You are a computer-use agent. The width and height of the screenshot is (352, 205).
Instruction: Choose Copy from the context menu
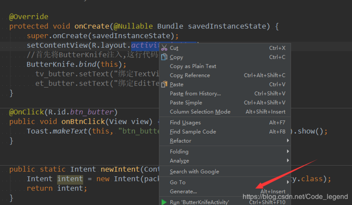click(225, 57)
